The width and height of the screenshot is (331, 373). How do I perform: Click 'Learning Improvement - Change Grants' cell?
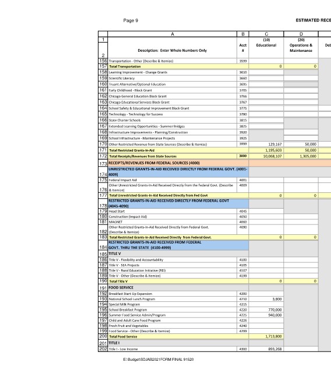pos(172,72)
